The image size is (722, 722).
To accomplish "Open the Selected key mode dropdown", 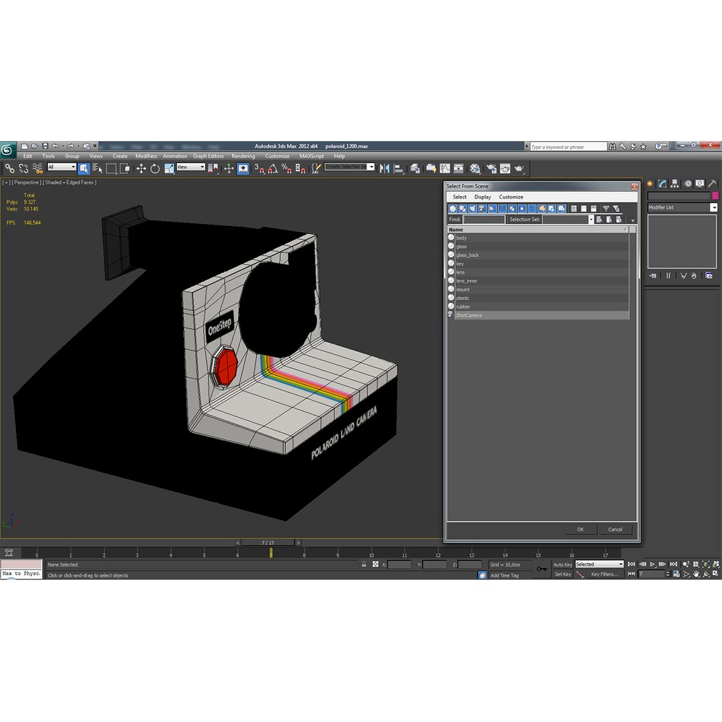I will pyautogui.click(x=599, y=564).
